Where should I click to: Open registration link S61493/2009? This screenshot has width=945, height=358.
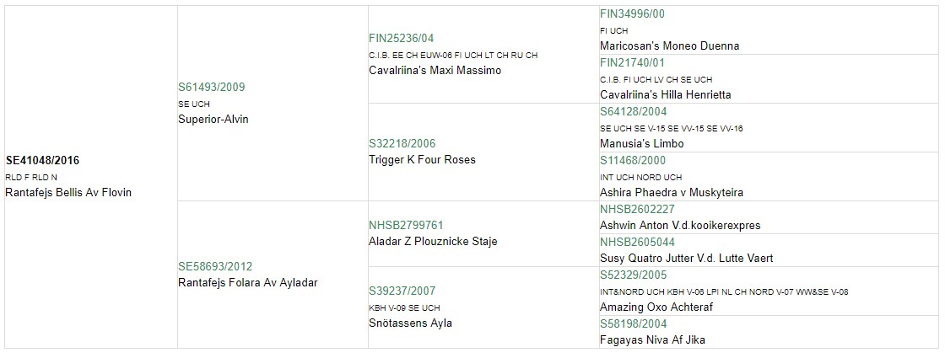click(212, 88)
